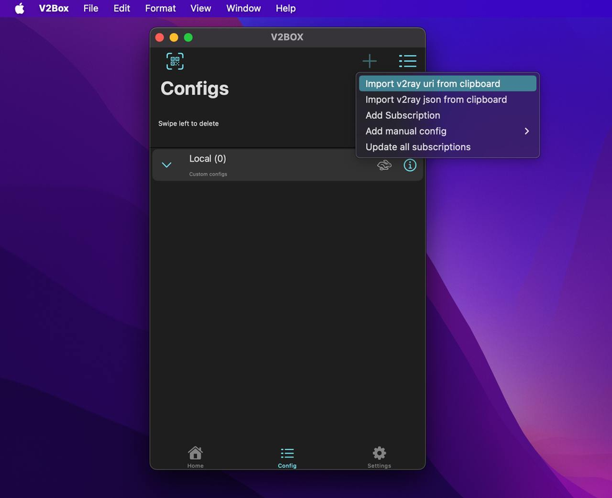Maximize the V2BOX window with green button
The width and height of the screenshot is (612, 498).
(x=188, y=37)
